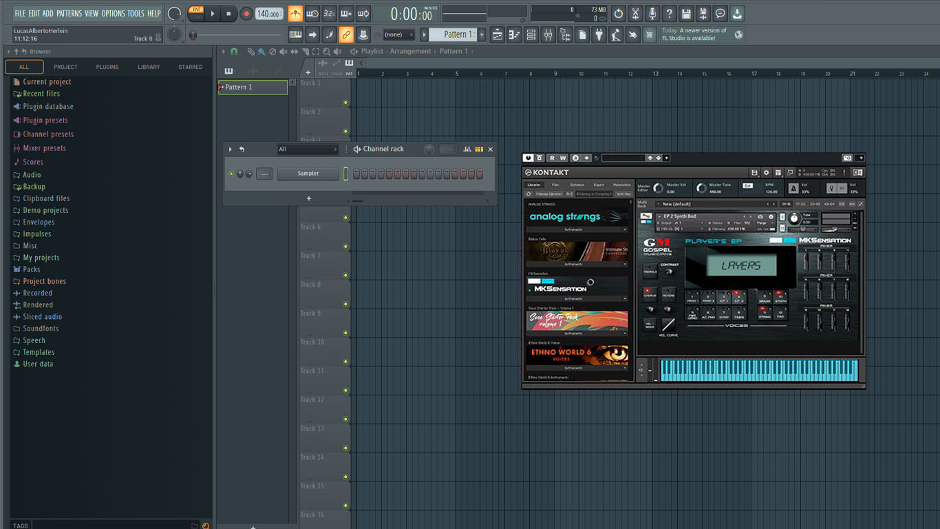The width and height of the screenshot is (940, 529).
Task: Open FILE menu
Action: (x=20, y=13)
